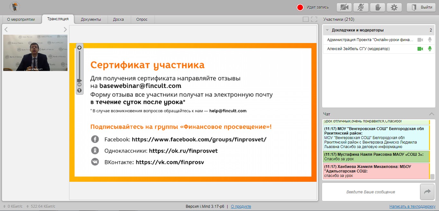Screen dimensions: 439x211
Task: Select participant Алексей Зейбель СГУ (модератор)
Action: pos(379,49)
